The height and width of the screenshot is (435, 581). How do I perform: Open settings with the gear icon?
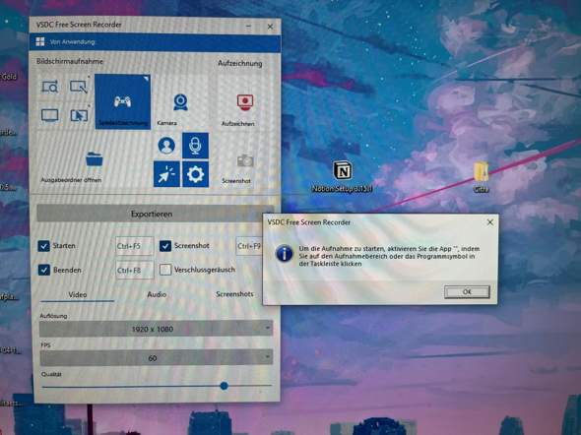pos(195,174)
